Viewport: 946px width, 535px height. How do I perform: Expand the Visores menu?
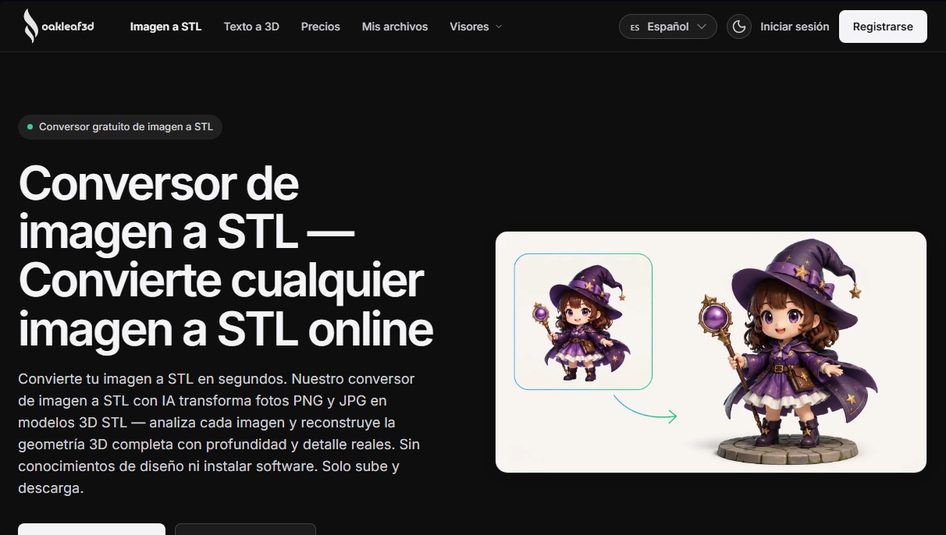(x=476, y=27)
